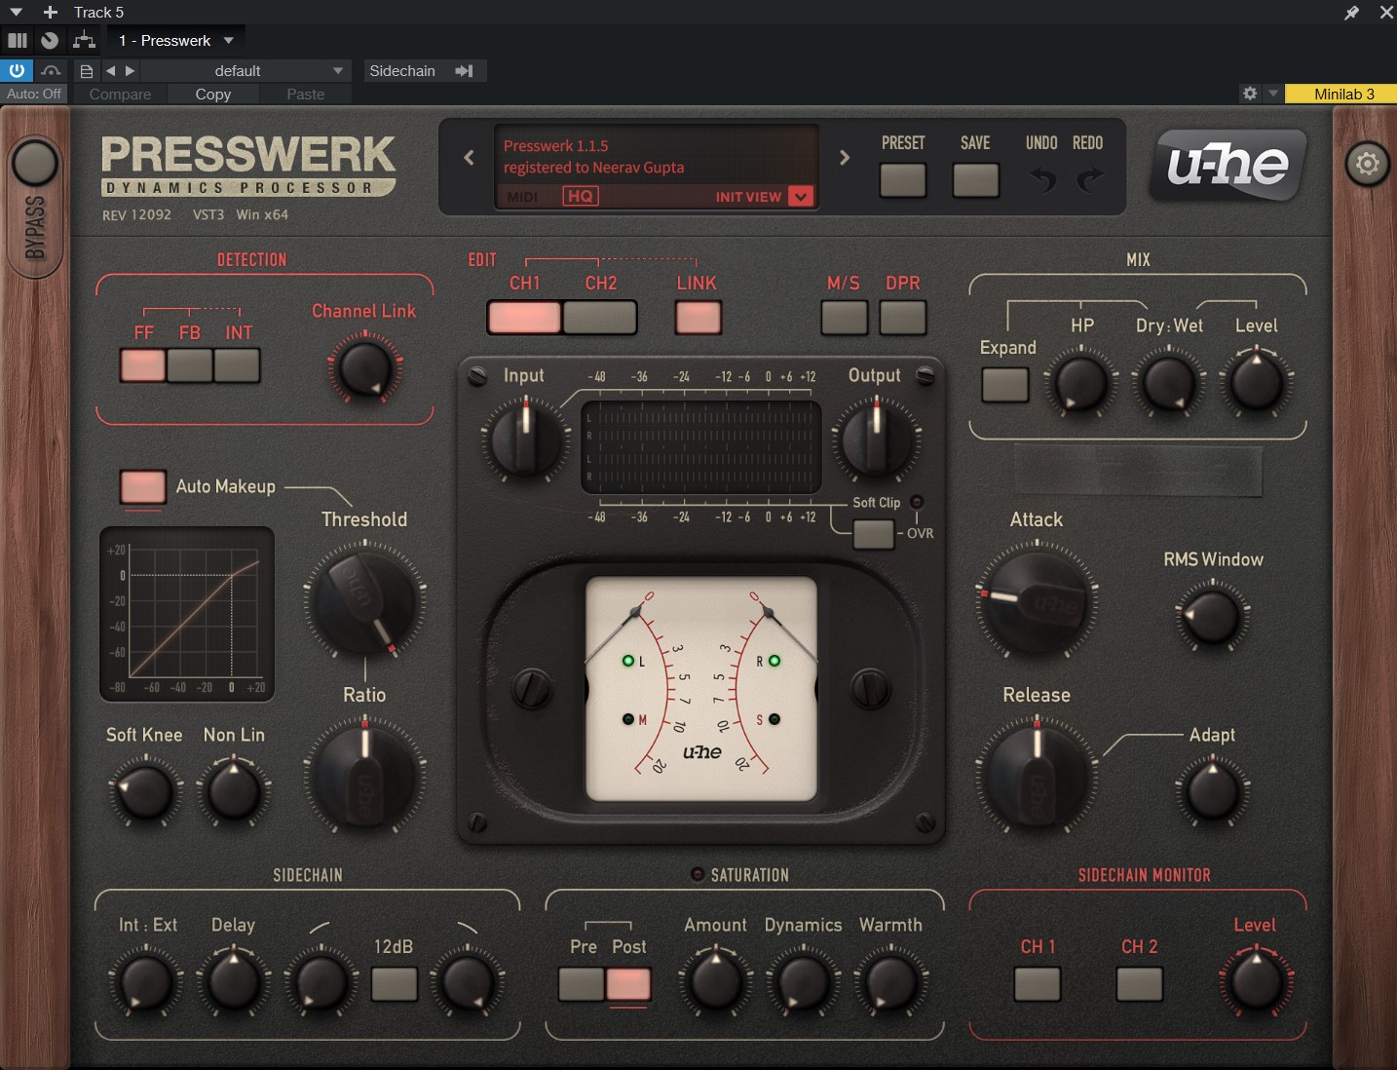
Task: Select Pre saturation mode
Action: pos(582,984)
